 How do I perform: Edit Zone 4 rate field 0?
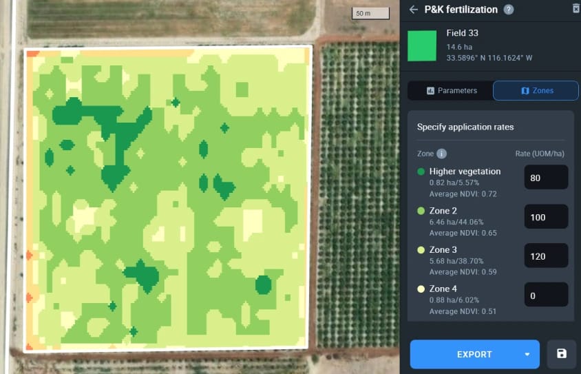[546, 295]
